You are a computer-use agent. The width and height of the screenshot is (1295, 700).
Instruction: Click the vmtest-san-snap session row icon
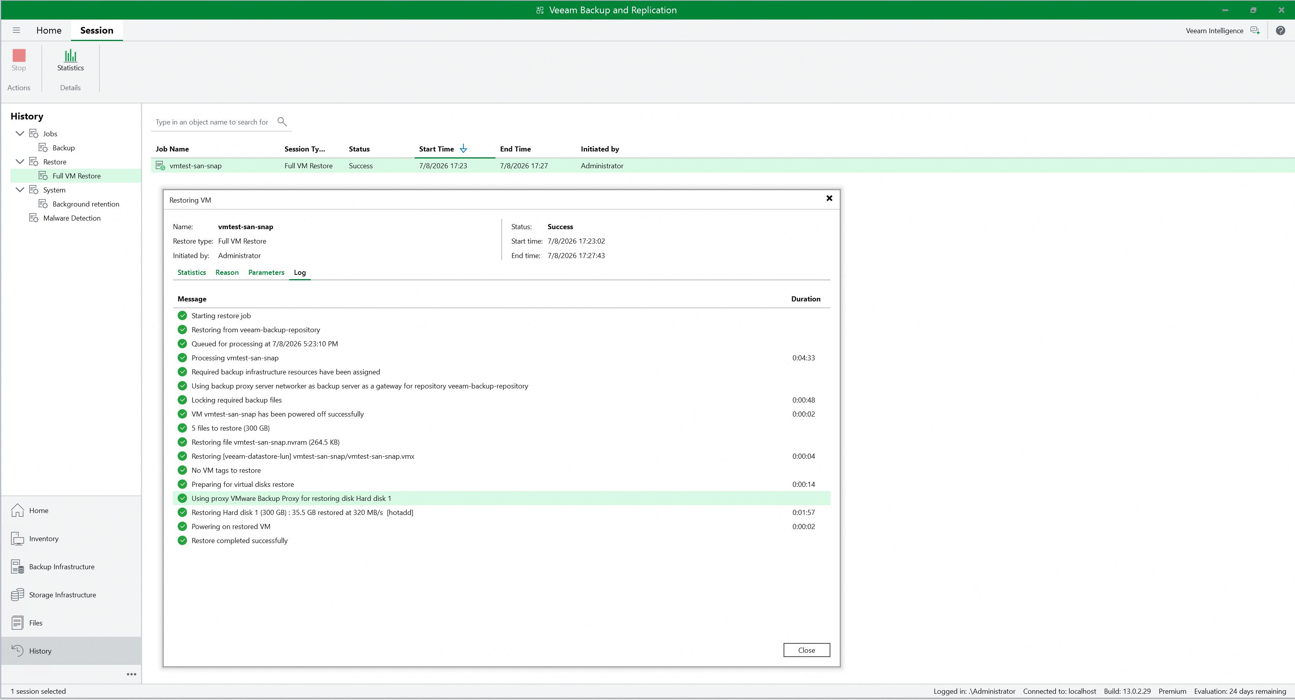pos(160,166)
